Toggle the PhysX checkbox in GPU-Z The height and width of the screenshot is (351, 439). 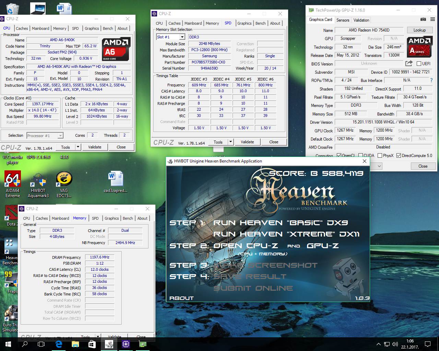click(380, 156)
